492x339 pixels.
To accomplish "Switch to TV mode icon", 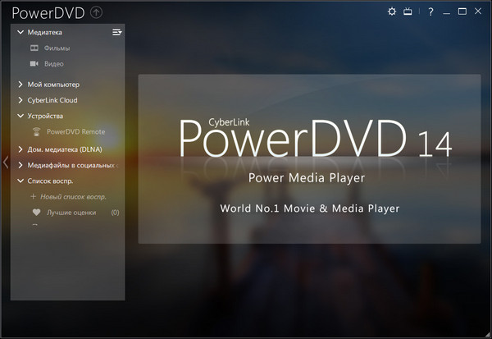I will pyautogui.click(x=408, y=11).
